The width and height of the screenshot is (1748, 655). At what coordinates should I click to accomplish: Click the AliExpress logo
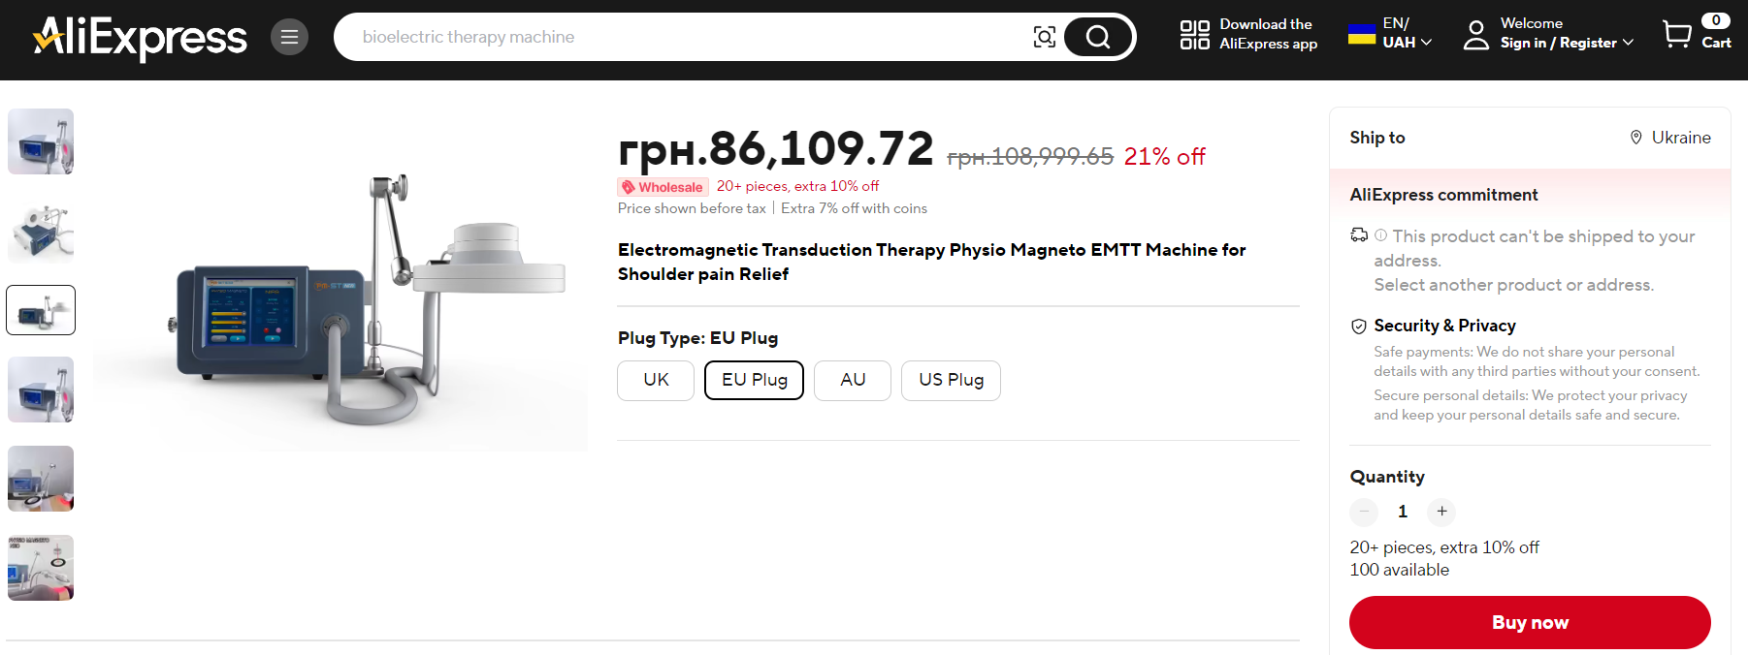coord(140,38)
